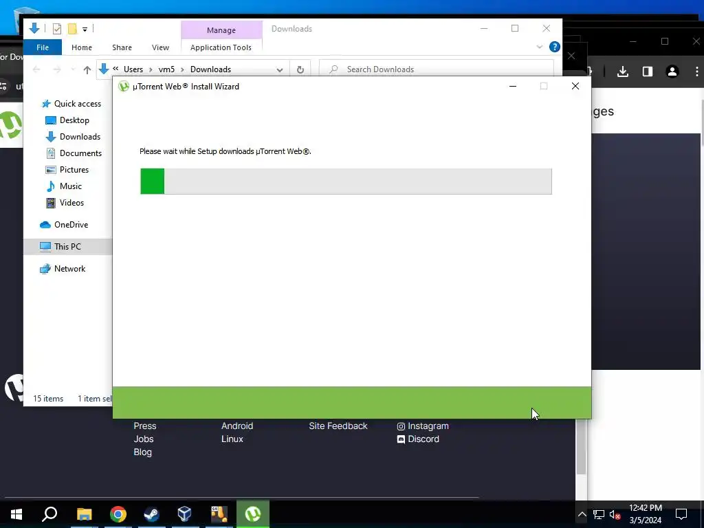Open Customize Quick Access Toolbar dropdown
704x528 pixels.
(x=85, y=30)
